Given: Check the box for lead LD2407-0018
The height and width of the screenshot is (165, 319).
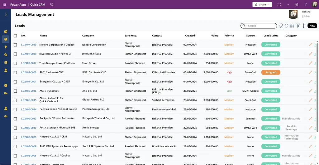Looking at the screenshot, I should point(15,54).
